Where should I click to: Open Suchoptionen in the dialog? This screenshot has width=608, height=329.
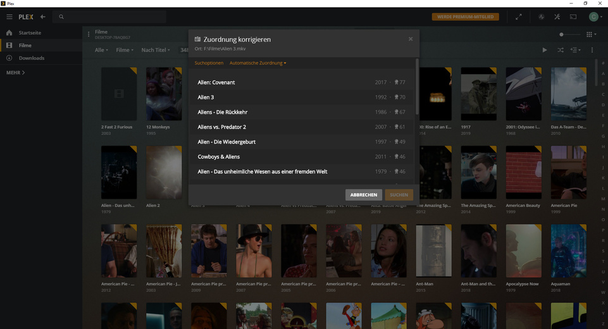pos(209,63)
